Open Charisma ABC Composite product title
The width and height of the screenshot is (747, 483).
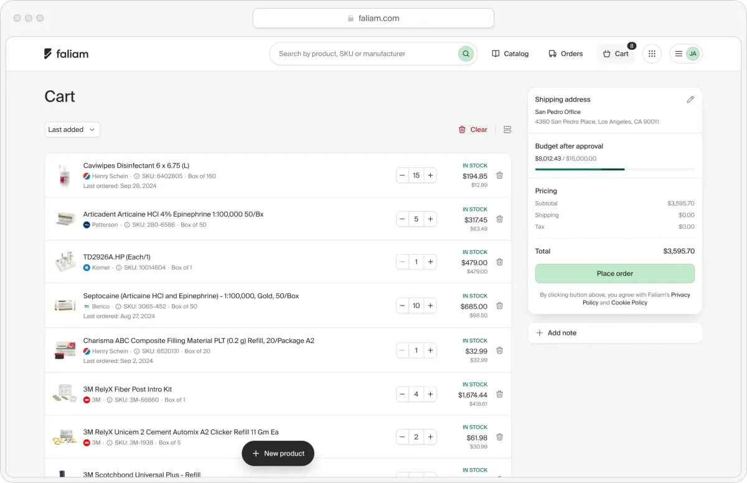199,340
